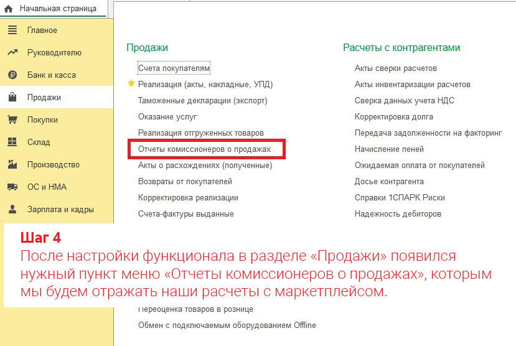Click the Покупки shopping cart icon
The width and height of the screenshot is (516, 346).
[x=12, y=119]
